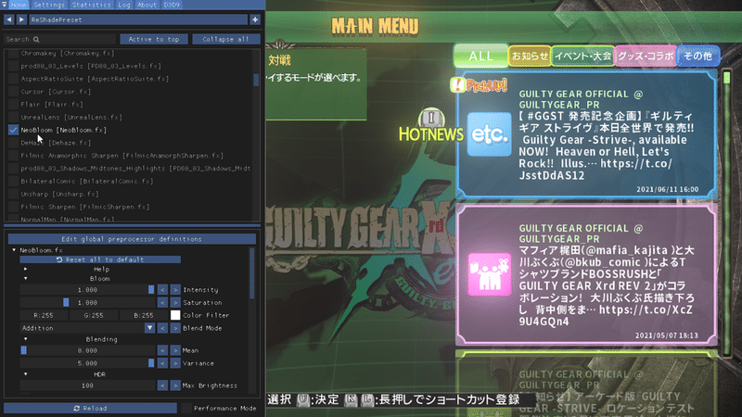Enable the AspectRatioSuite effect checkbox
Screen dimensions: 742x417
click(x=13, y=79)
